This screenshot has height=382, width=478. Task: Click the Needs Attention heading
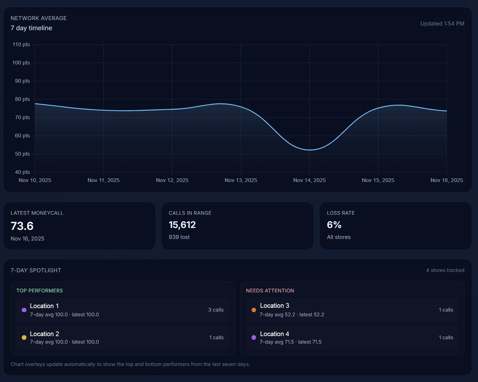[x=270, y=291]
